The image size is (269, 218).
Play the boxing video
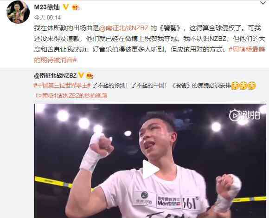(151, 170)
